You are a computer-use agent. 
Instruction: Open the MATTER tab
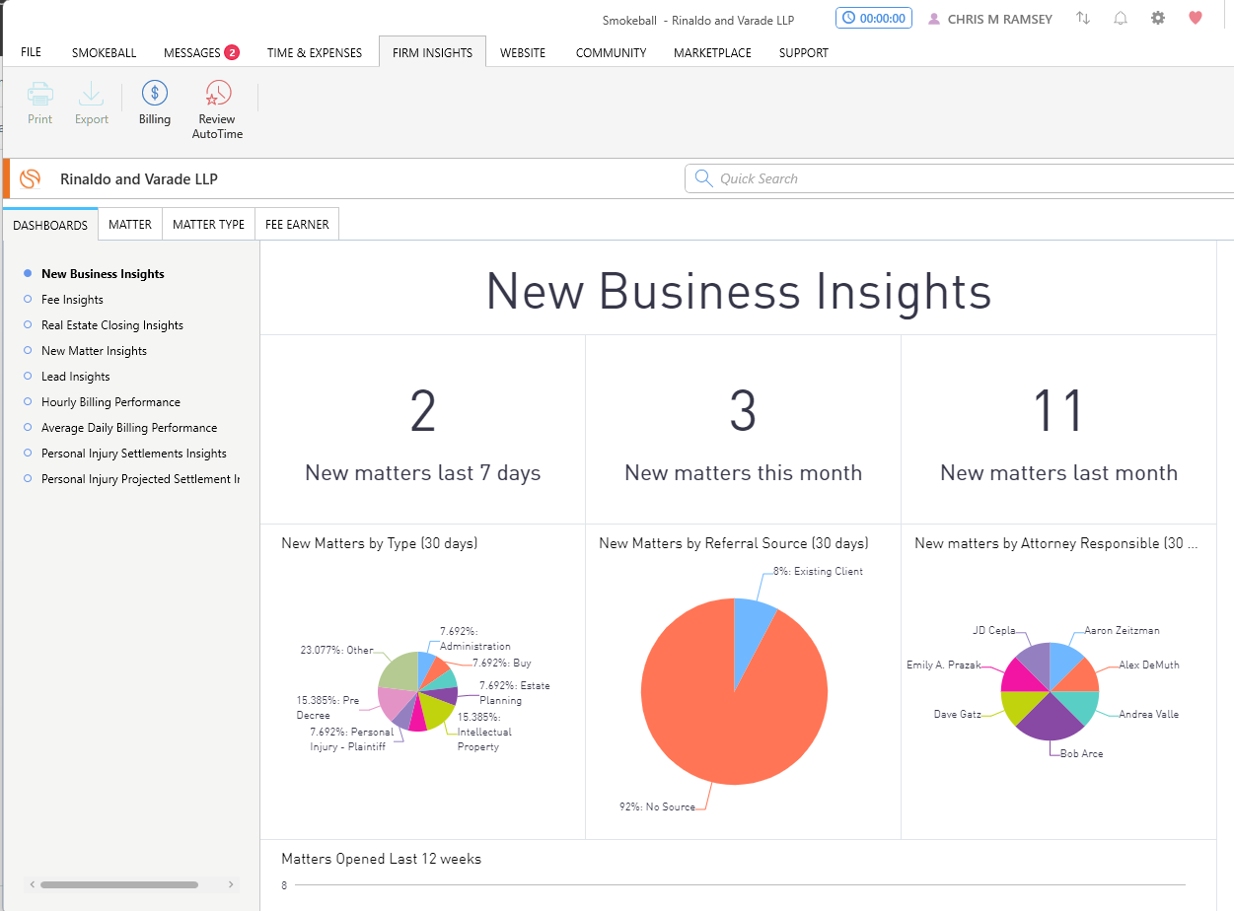point(130,225)
